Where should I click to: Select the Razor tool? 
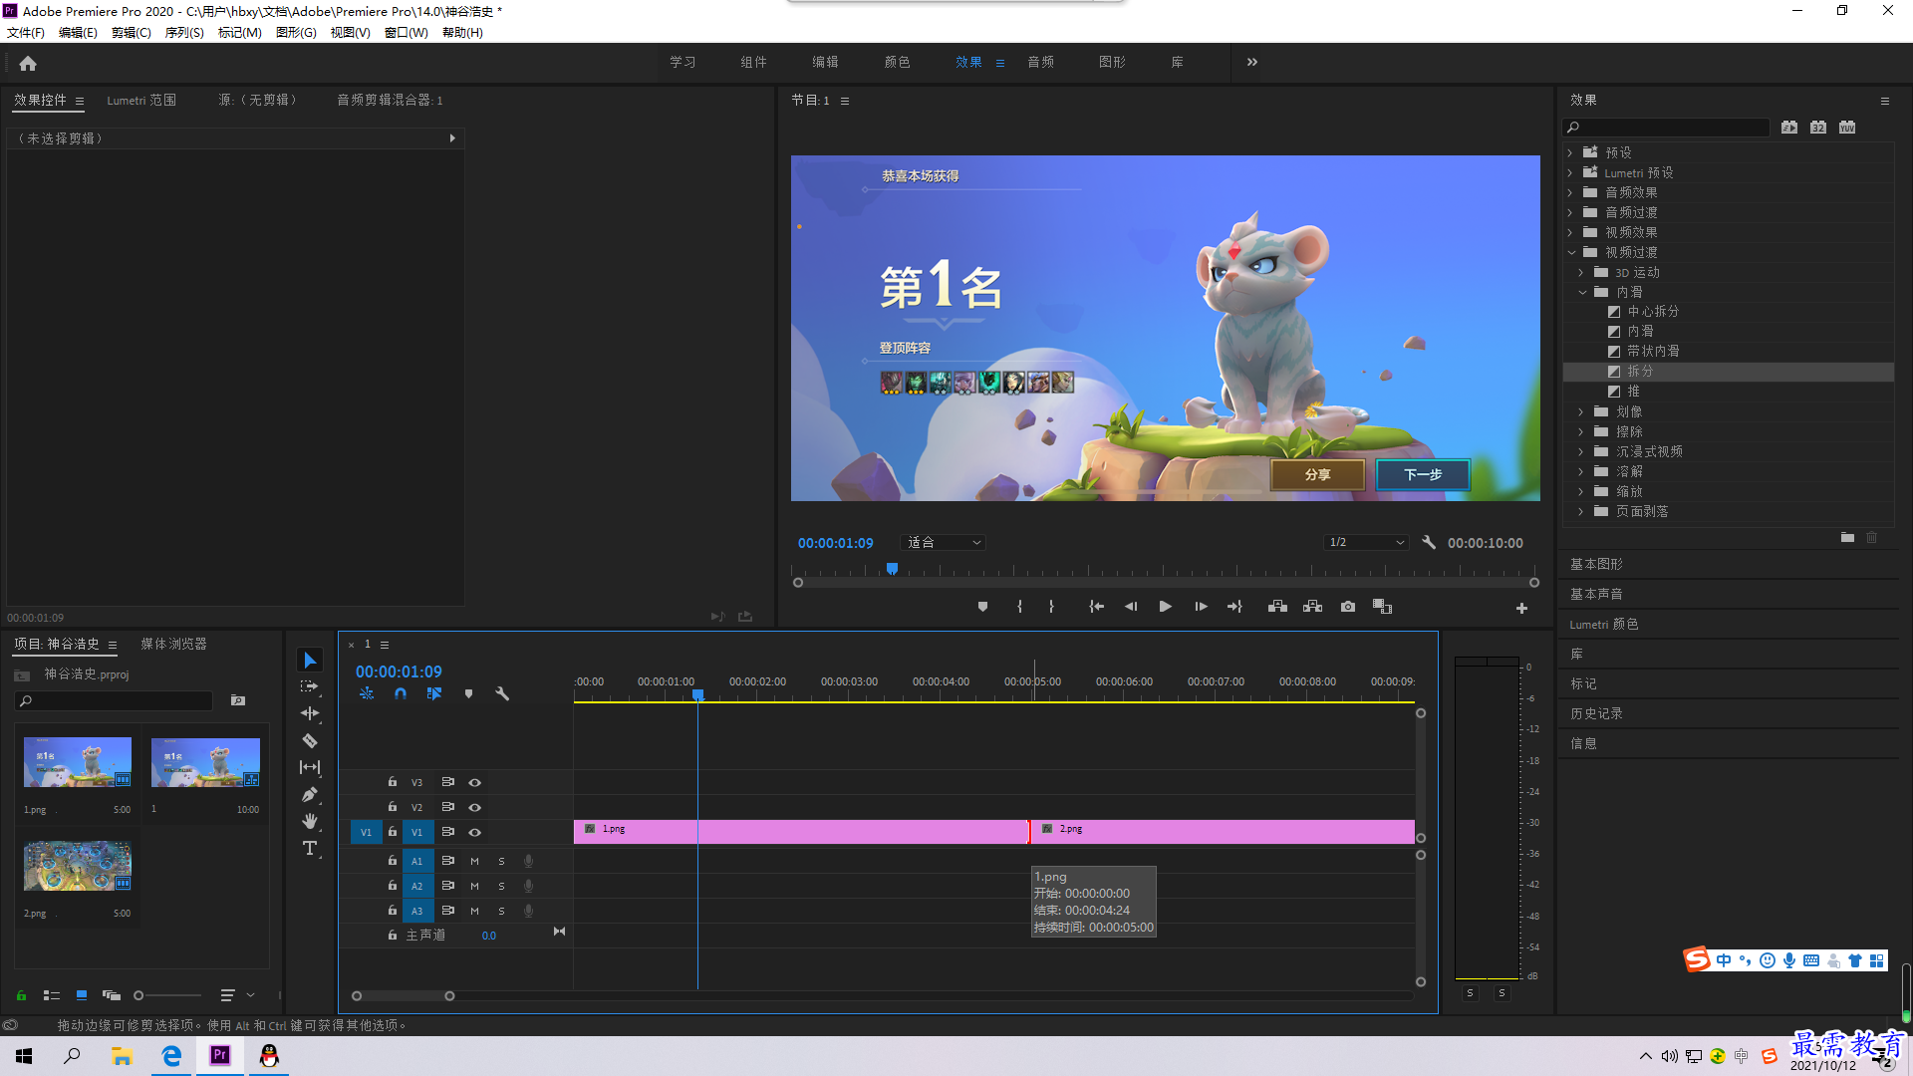(x=310, y=740)
